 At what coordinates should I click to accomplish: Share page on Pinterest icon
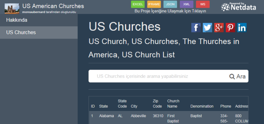tap(230, 28)
